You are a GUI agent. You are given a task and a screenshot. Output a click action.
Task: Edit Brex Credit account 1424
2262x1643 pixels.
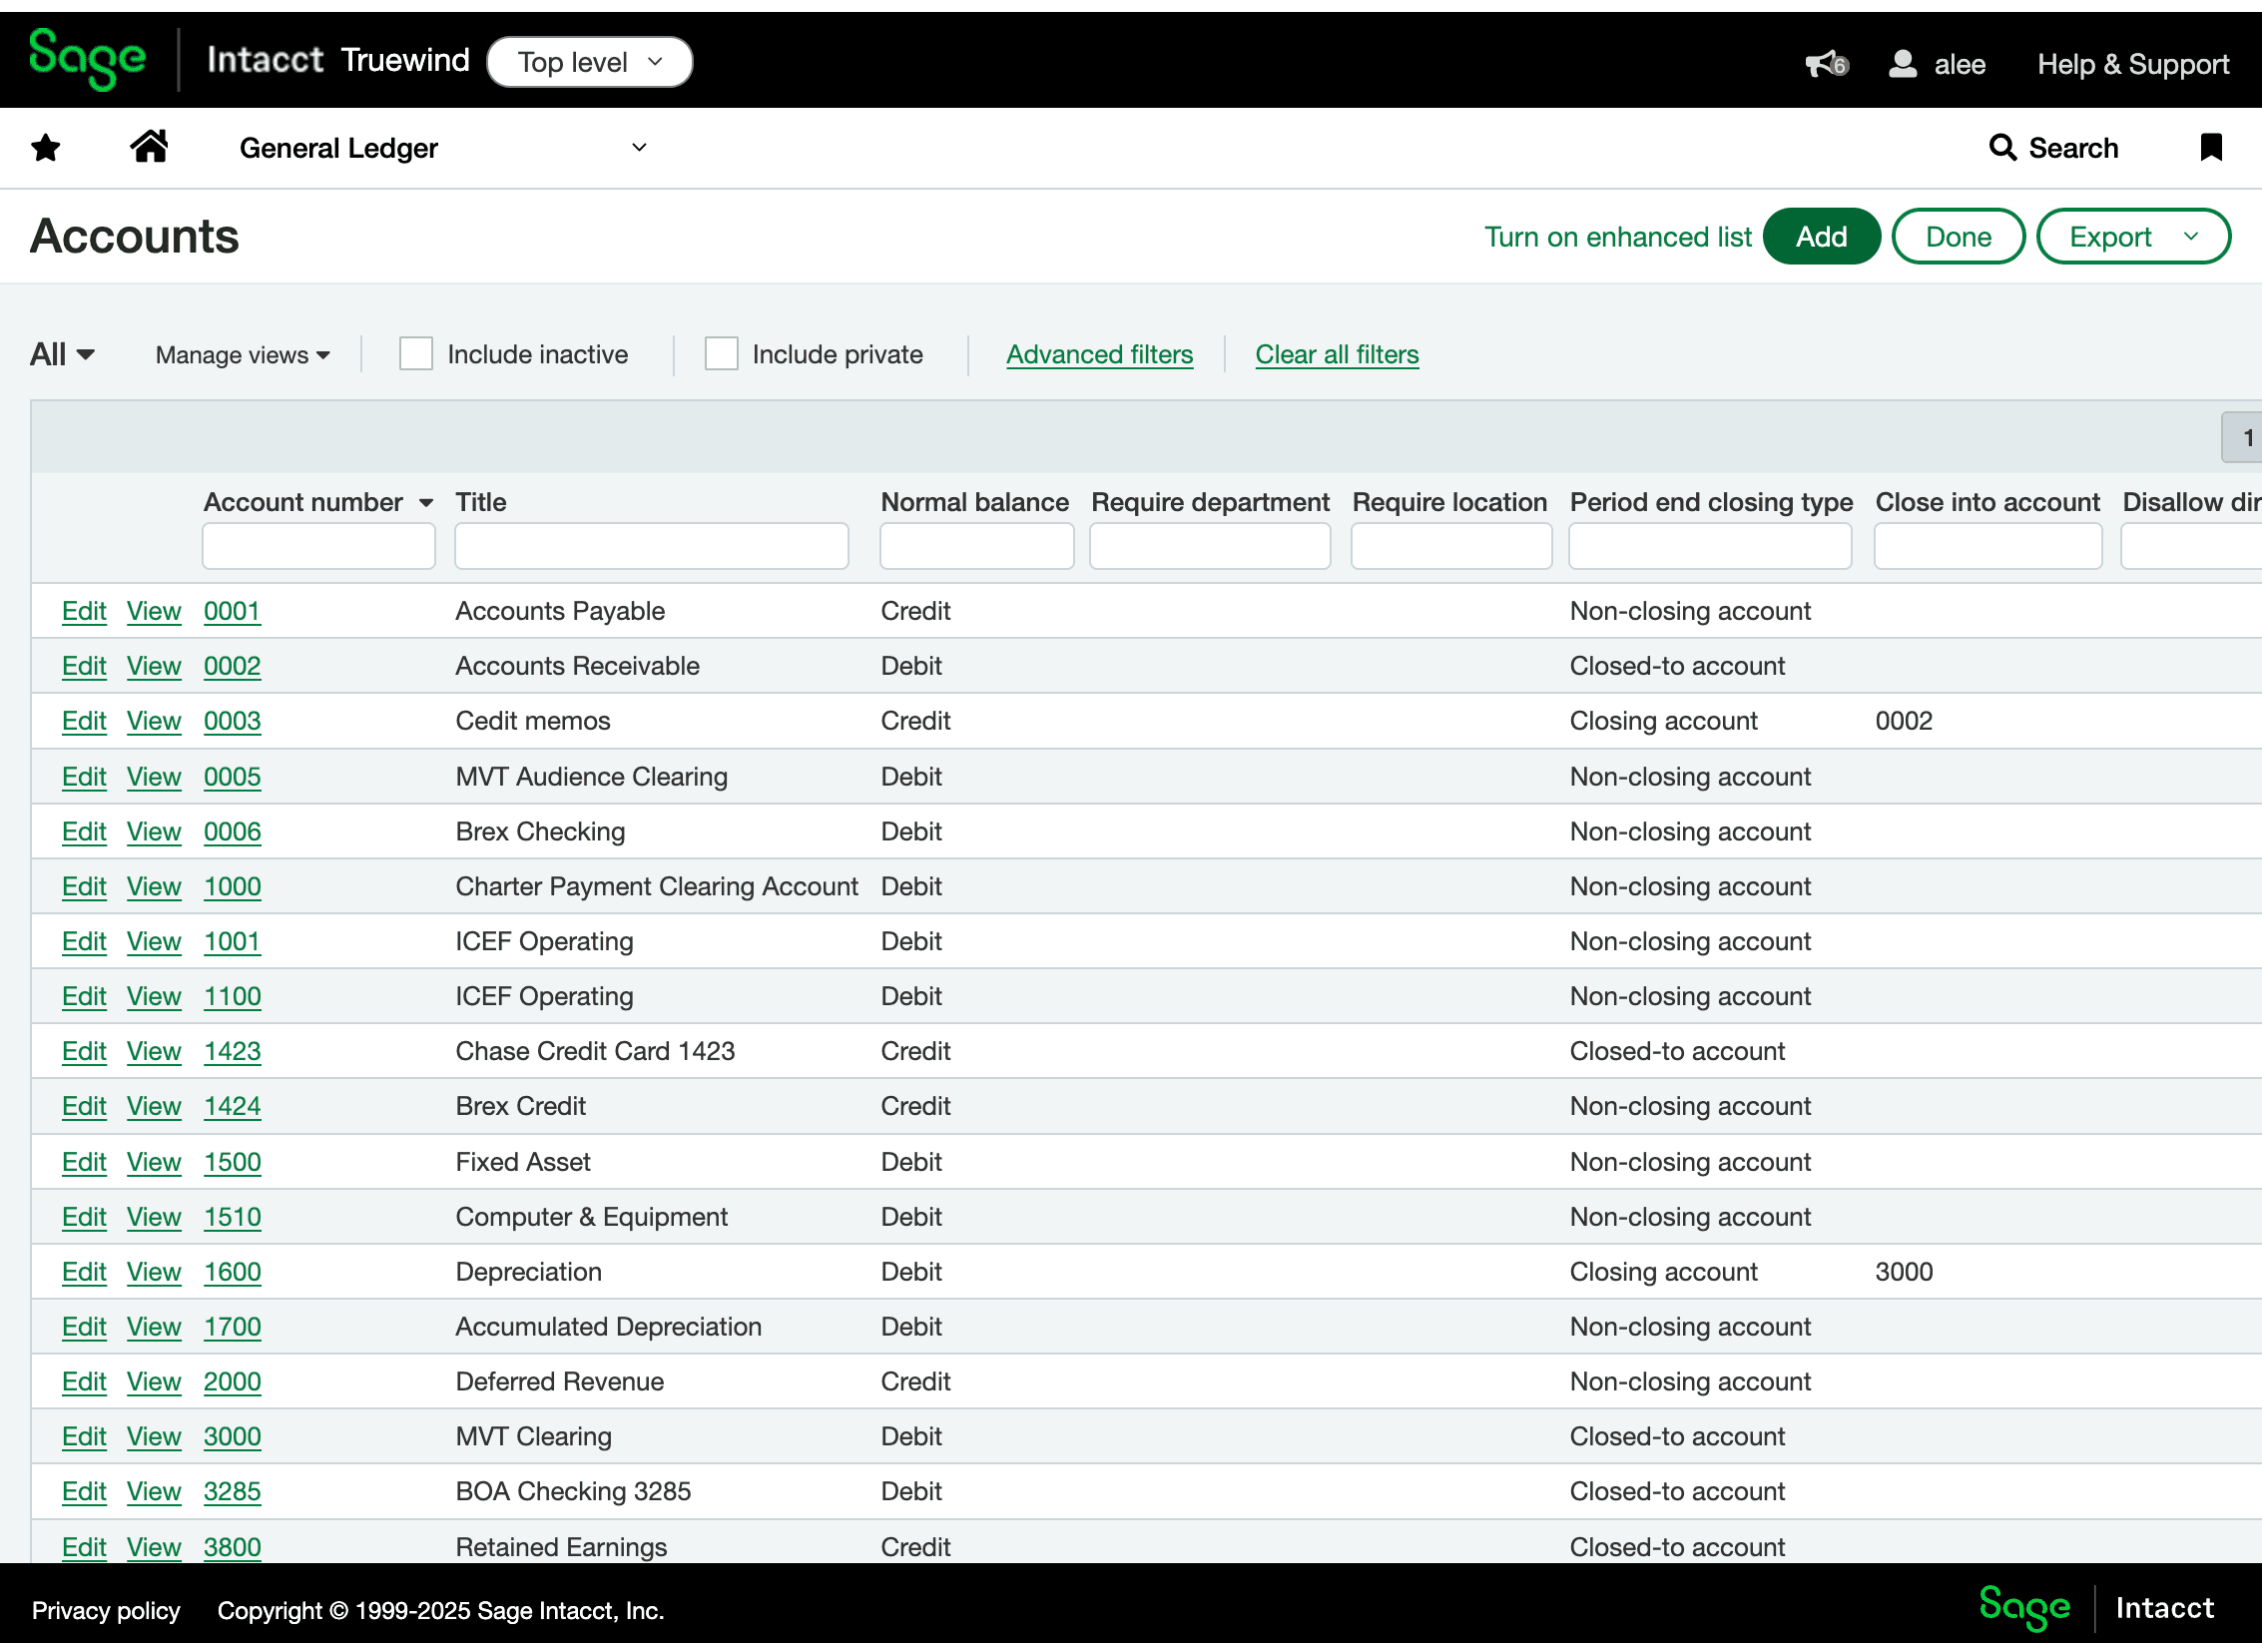84,1106
